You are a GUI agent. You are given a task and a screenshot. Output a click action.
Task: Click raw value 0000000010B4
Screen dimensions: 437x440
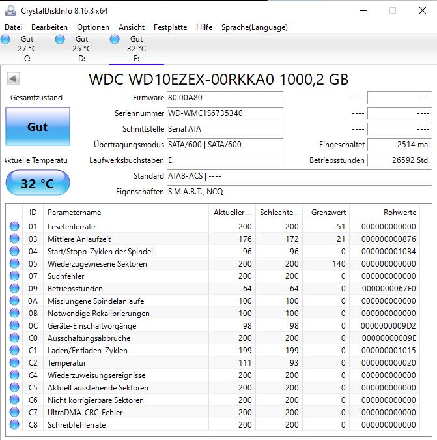coord(389,252)
